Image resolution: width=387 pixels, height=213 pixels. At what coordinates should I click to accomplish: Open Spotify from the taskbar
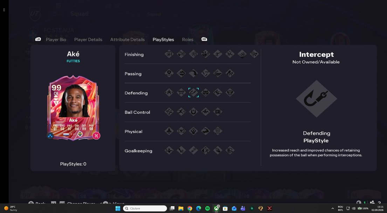[x=207, y=208]
